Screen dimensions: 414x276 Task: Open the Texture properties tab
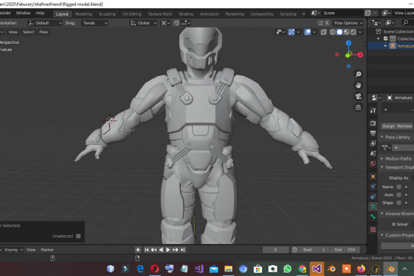tap(373, 230)
